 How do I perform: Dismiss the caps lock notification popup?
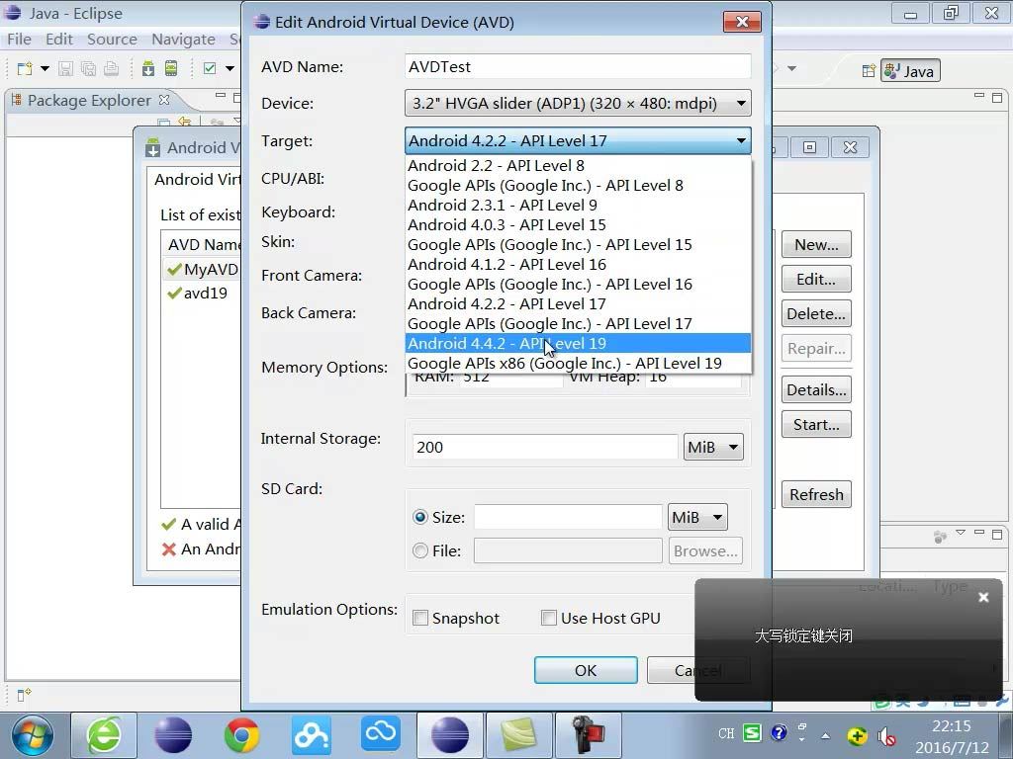click(983, 597)
